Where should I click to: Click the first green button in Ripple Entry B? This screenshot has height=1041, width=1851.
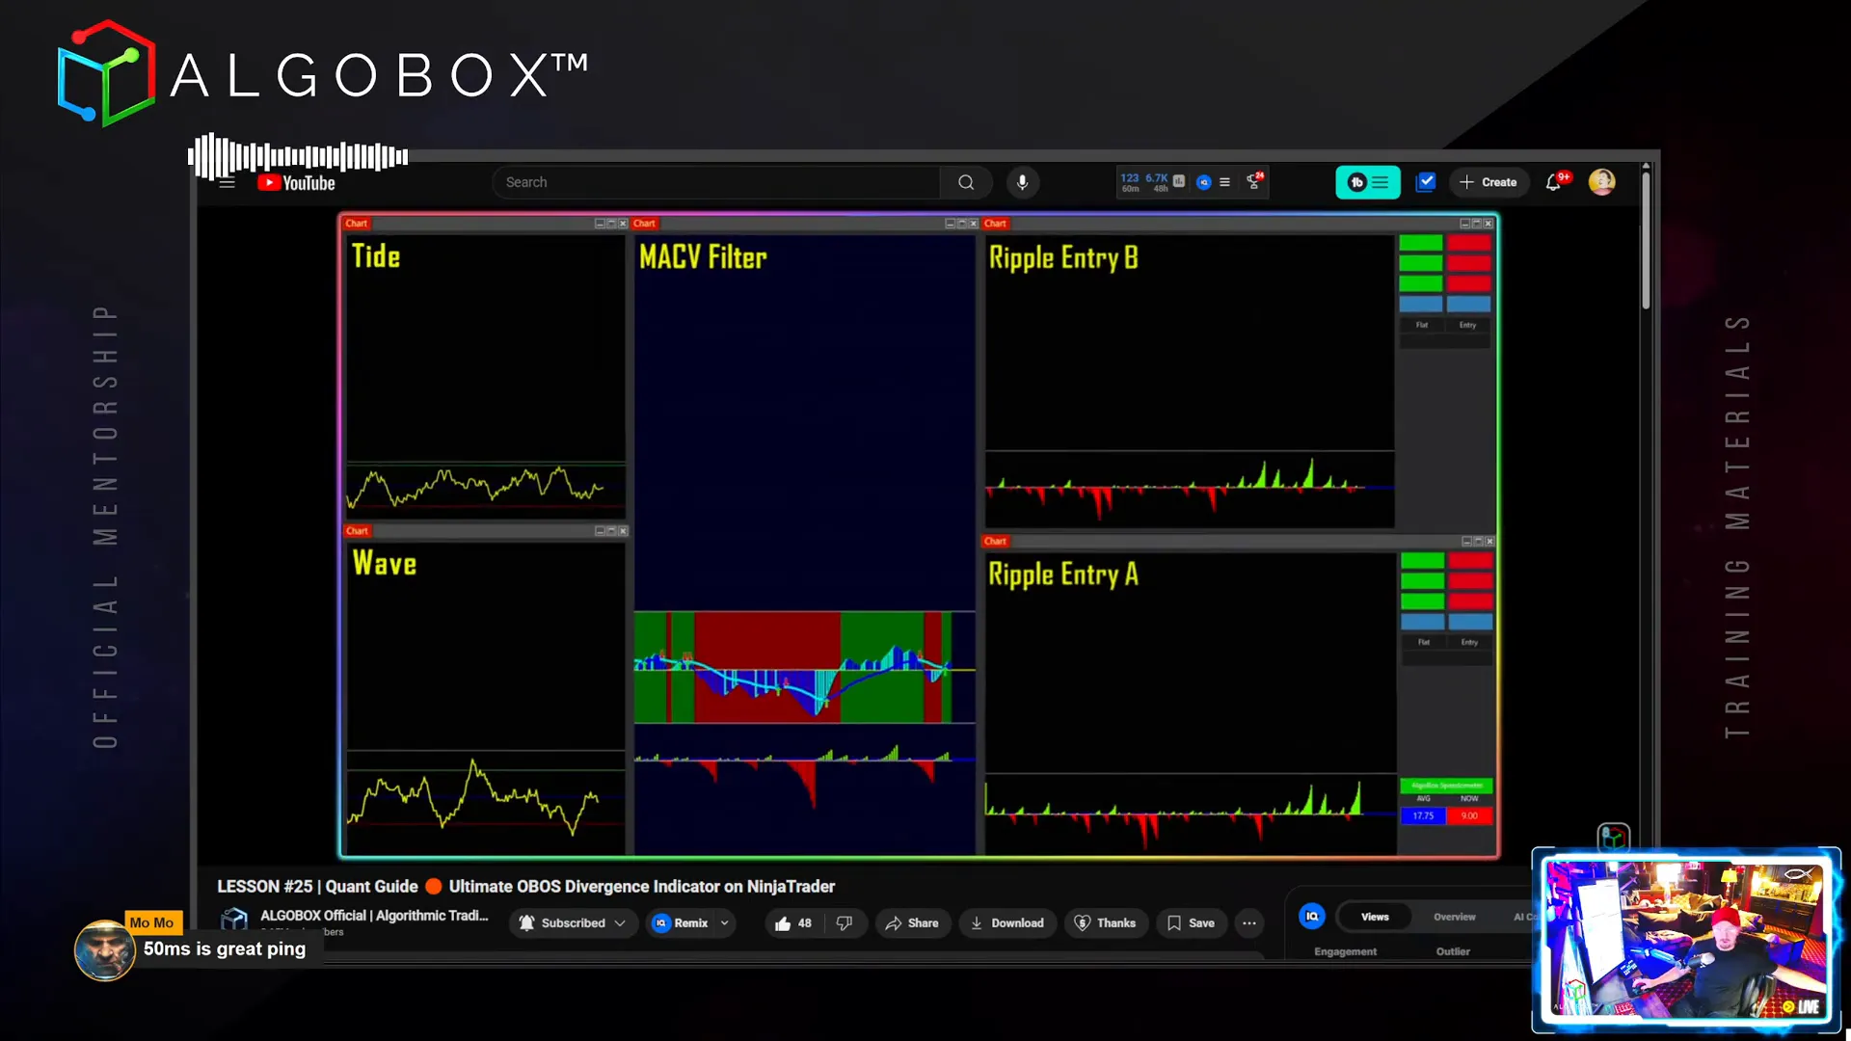click(1420, 243)
